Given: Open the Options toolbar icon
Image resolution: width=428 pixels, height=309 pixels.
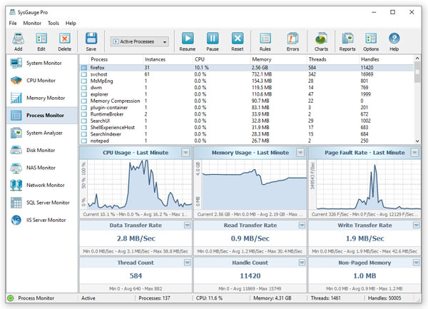Looking at the screenshot, I should click(371, 39).
